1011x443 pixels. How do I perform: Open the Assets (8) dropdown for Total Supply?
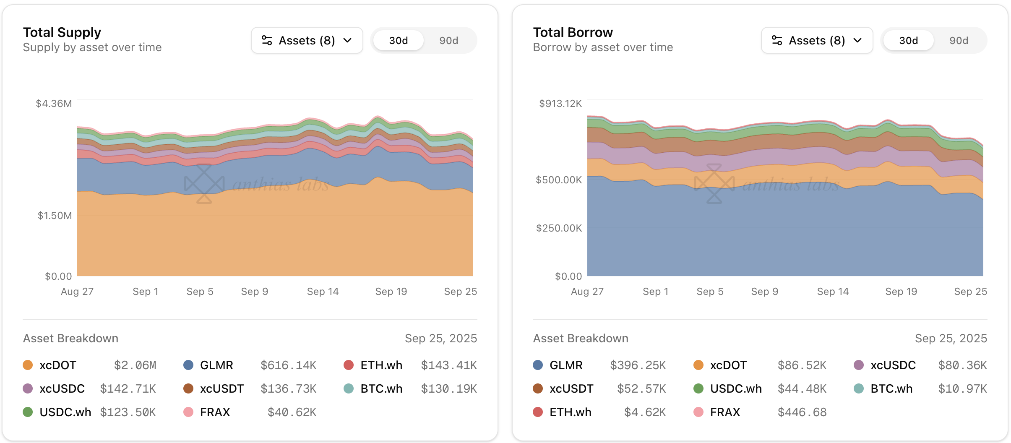point(307,40)
